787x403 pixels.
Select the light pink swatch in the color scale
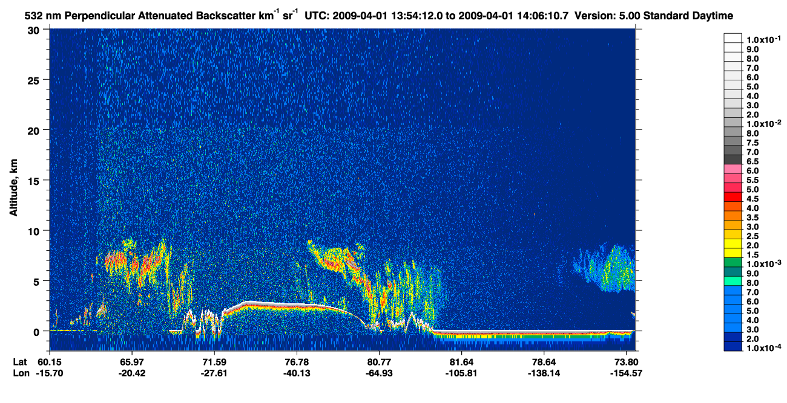(733, 169)
